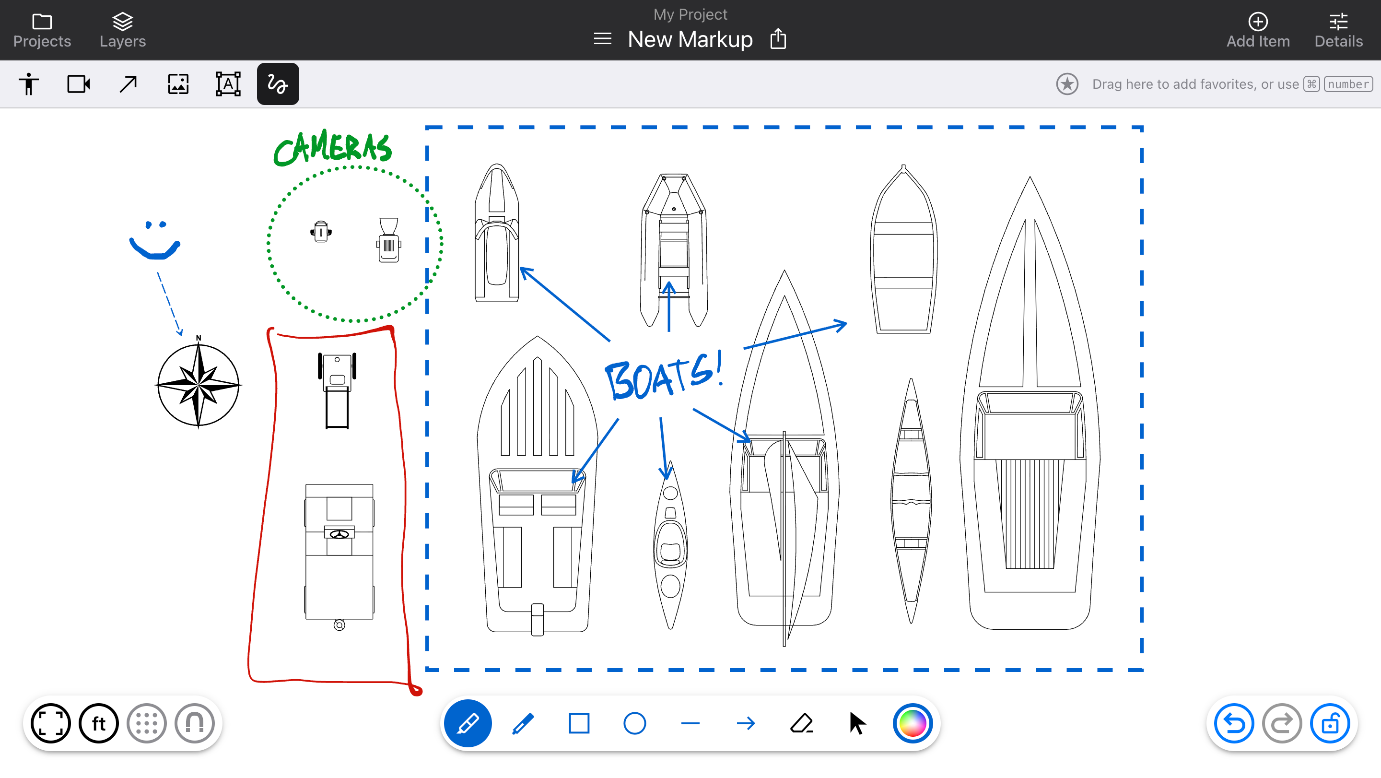This screenshot has width=1381, height=778.
Task: Open the Projects tab
Action: click(x=42, y=30)
